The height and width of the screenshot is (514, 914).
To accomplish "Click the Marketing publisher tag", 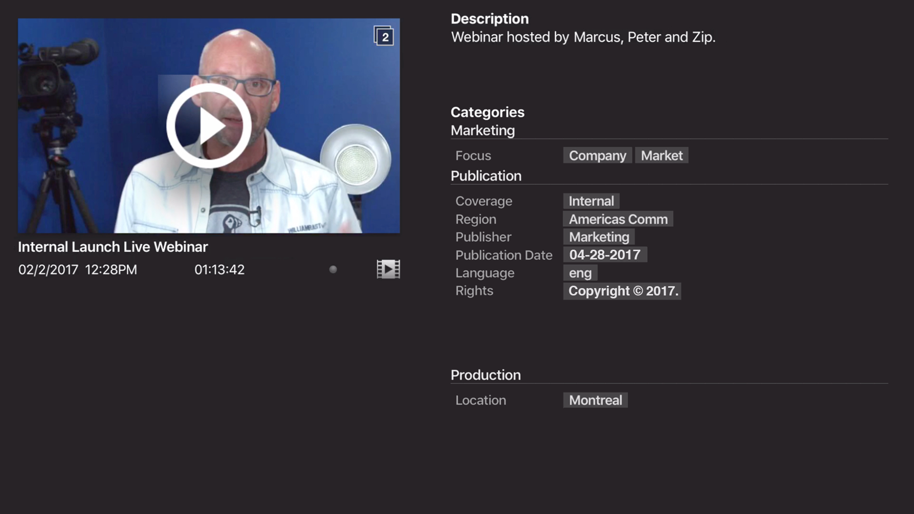I will point(599,237).
